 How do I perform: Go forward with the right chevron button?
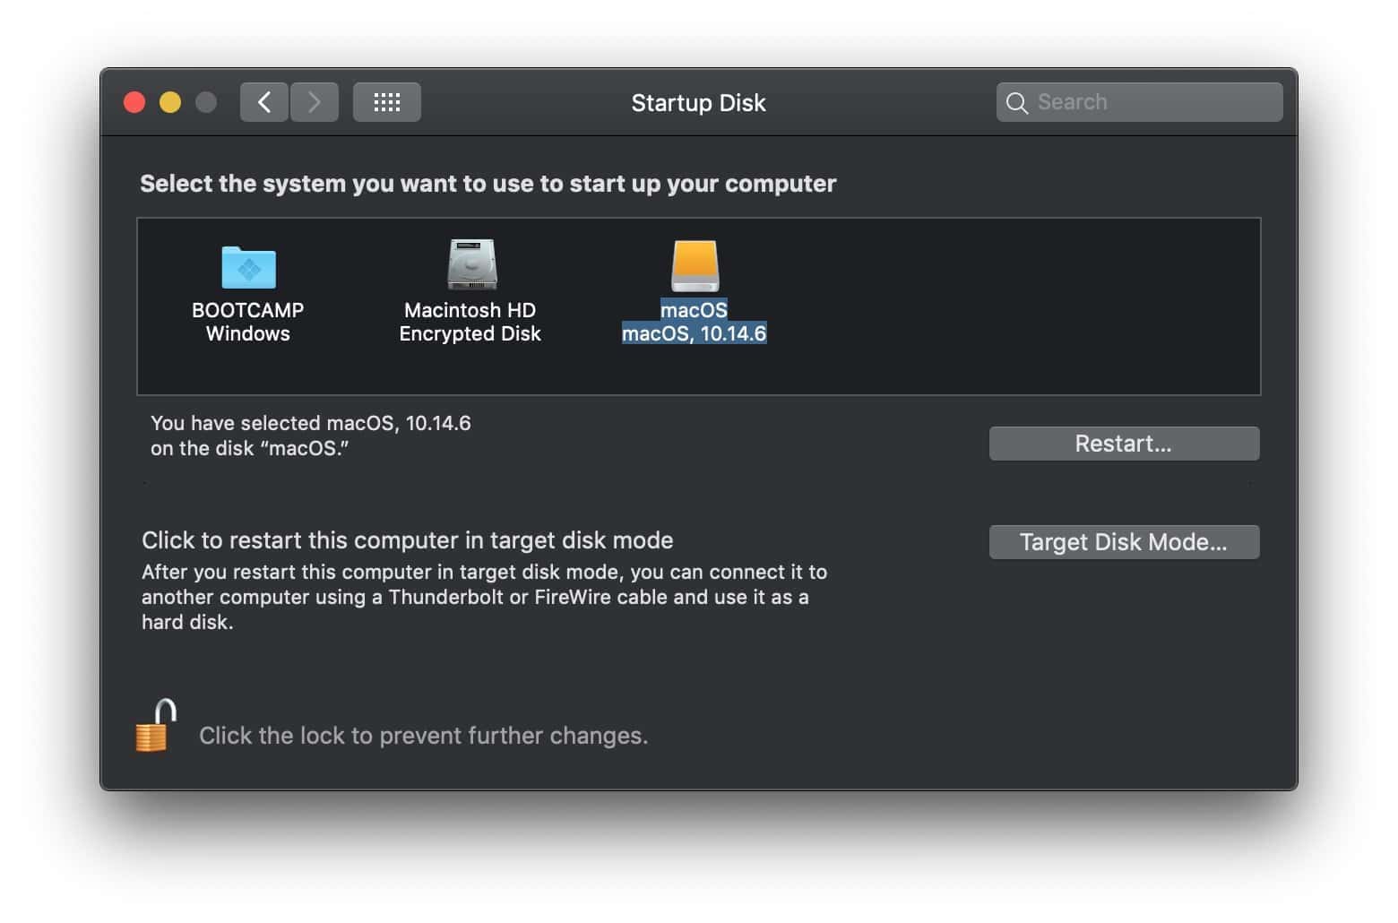[x=314, y=102]
